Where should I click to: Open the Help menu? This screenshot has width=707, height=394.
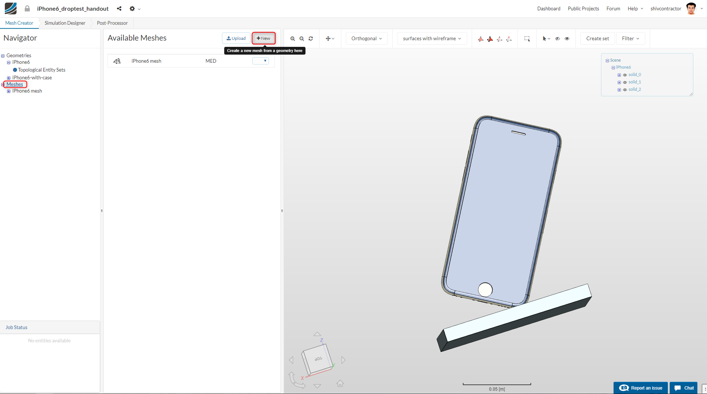tap(635, 8)
